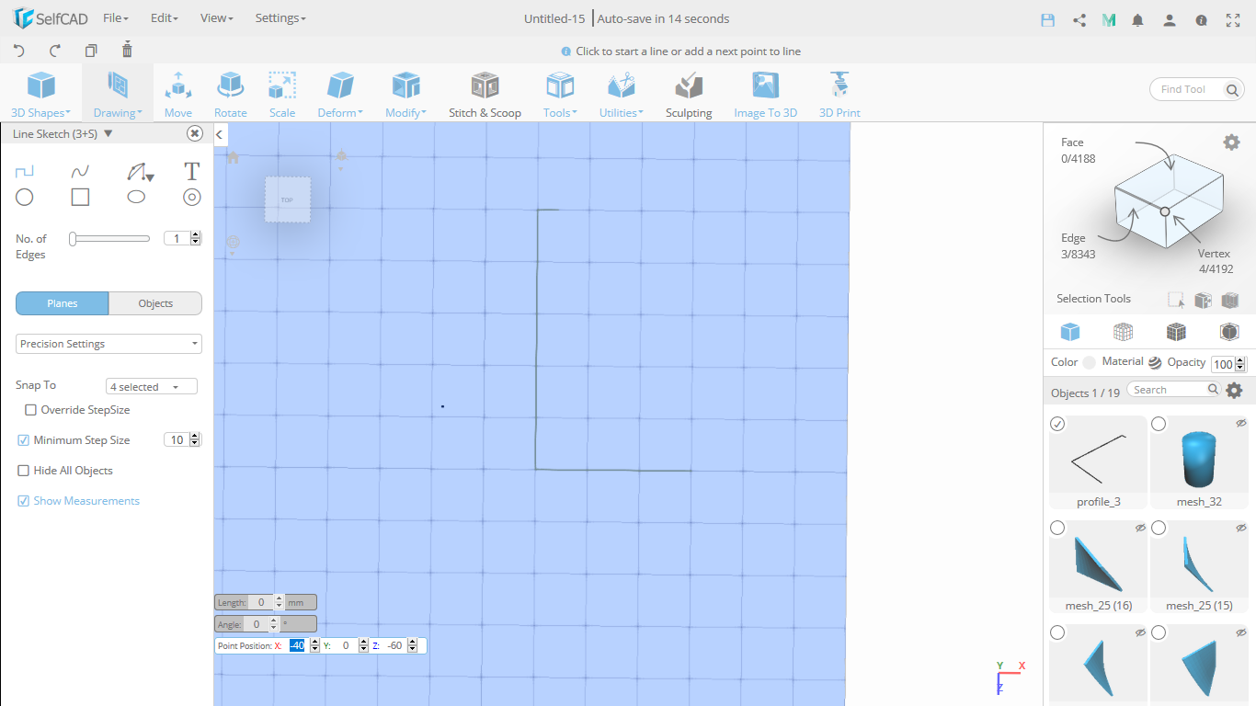Collapse the left side panel
This screenshot has width=1256, height=706.
(220, 135)
